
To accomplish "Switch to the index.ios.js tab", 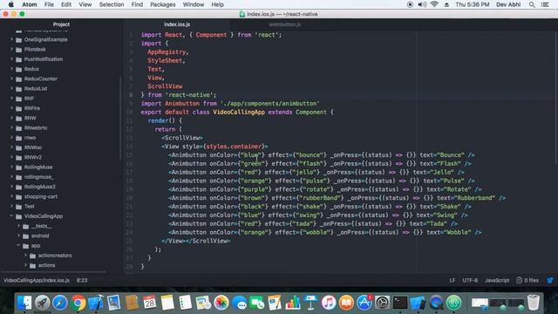I will click(x=177, y=24).
